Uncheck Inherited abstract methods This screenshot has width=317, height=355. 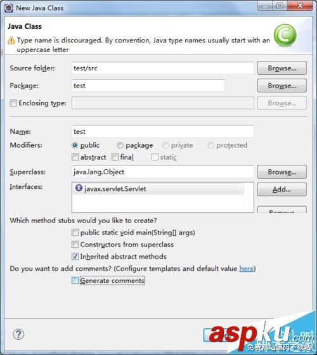point(75,257)
